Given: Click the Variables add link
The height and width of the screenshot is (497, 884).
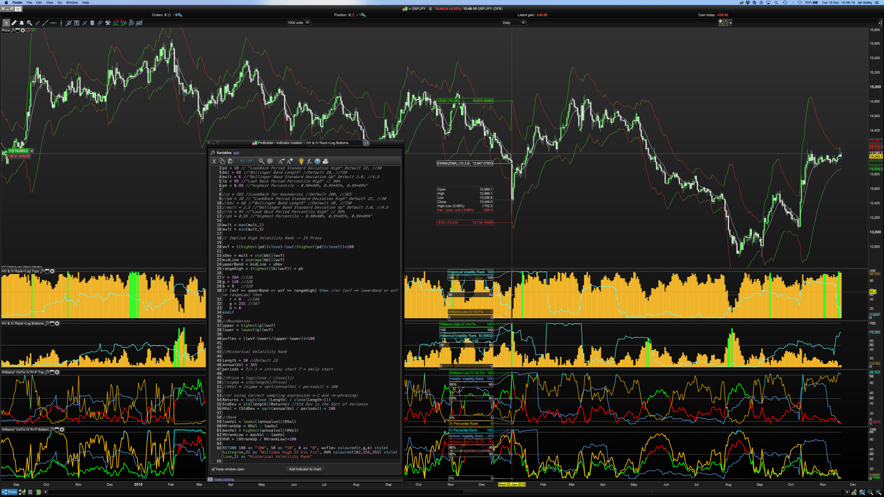Looking at the screenshot, I should coord(236,153).
